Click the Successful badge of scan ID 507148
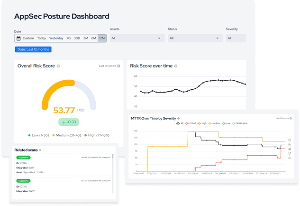 coord(23,181)
